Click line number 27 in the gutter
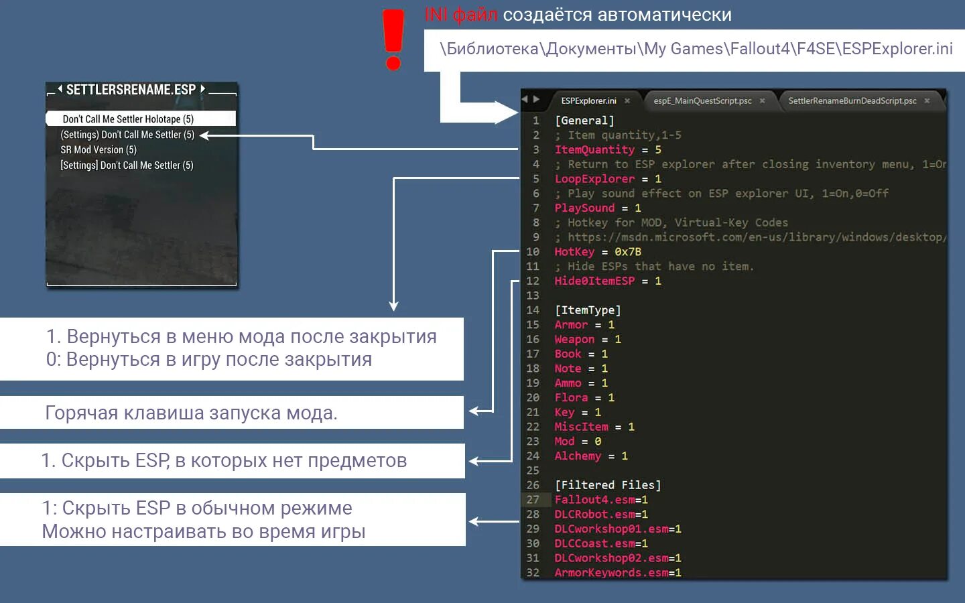Screen dimensions: 965x603 (533, 500)
